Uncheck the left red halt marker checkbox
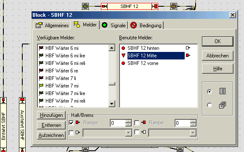Viewport: 244px width, 152px height. (71, 123)
